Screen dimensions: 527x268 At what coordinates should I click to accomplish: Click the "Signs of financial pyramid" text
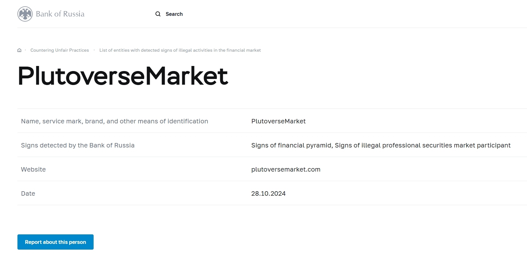291,145
